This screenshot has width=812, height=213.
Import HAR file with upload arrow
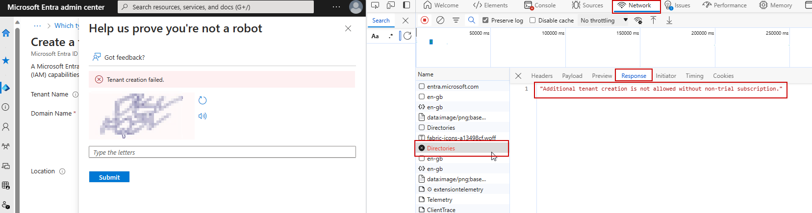coord(653,20)
